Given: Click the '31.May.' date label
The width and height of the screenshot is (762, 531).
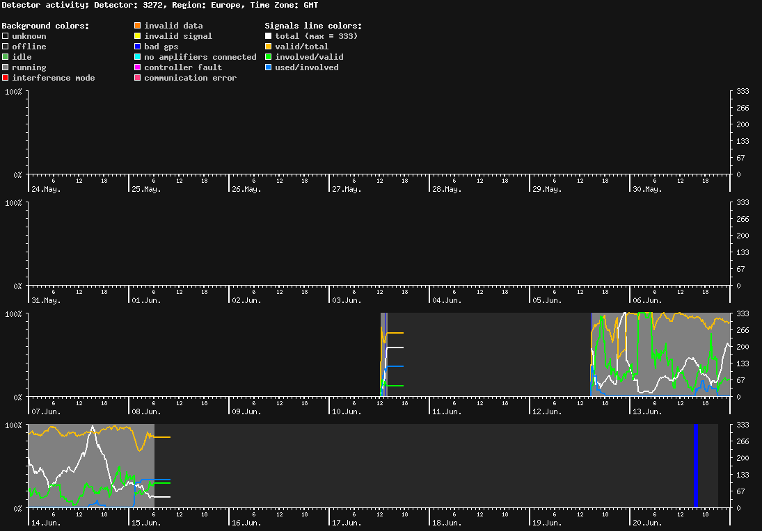Looking at the screenshot, I should (46, 300).
